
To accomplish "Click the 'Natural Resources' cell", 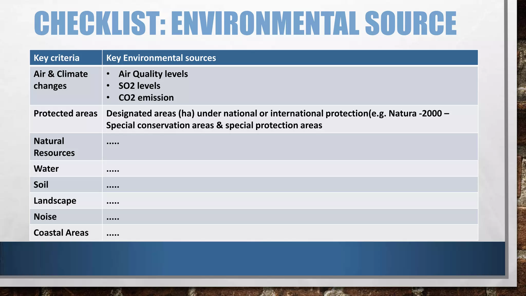I will point(66,147).
